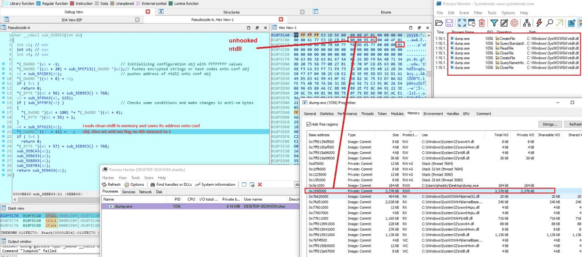Click Options in the Process Hacker toolbar
Viewport: 582px width, 257px height.
click(x=134, y=184)
